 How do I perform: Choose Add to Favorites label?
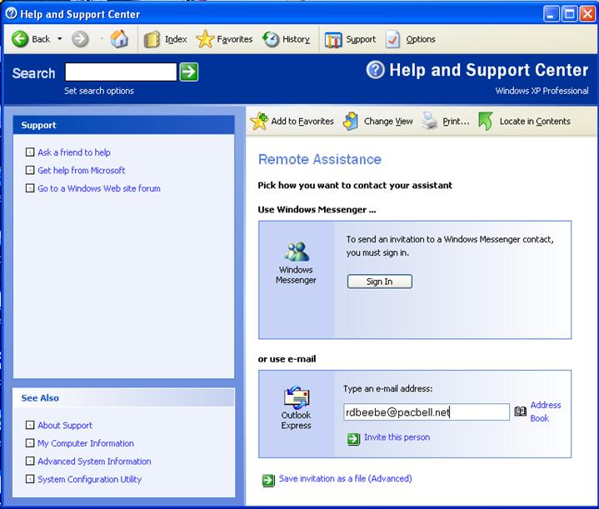(x=302, y=121)
